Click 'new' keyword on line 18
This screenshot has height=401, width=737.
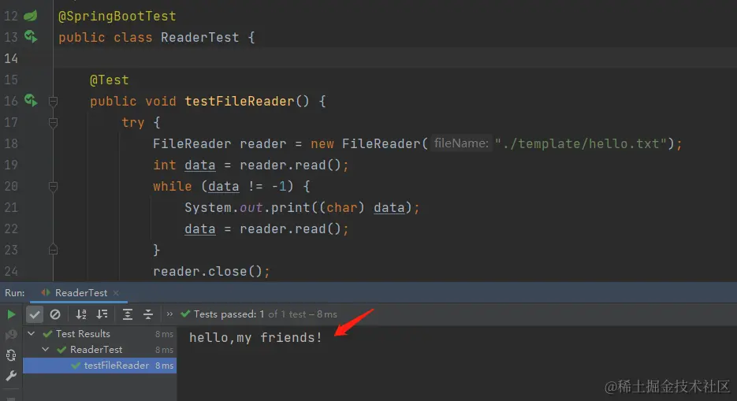click(x=322, y=143)
